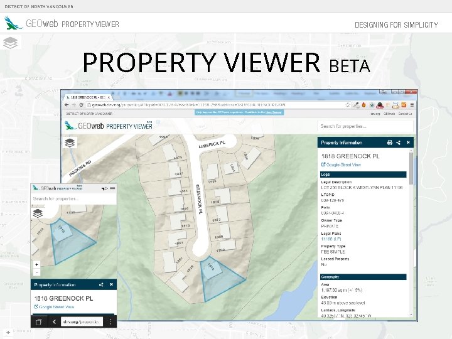The width and height of the screenshot is (452, 339).
Task: Click the GEOweb heron logo in the slide header
Action: pyautogui.click(x=13, y=23)
